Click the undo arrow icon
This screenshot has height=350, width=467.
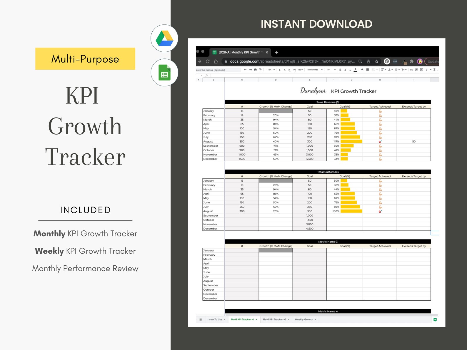point(245,70)
